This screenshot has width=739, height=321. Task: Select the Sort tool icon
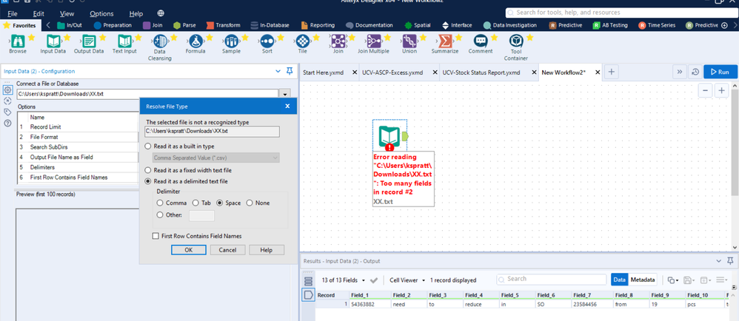tap(267, 41)
